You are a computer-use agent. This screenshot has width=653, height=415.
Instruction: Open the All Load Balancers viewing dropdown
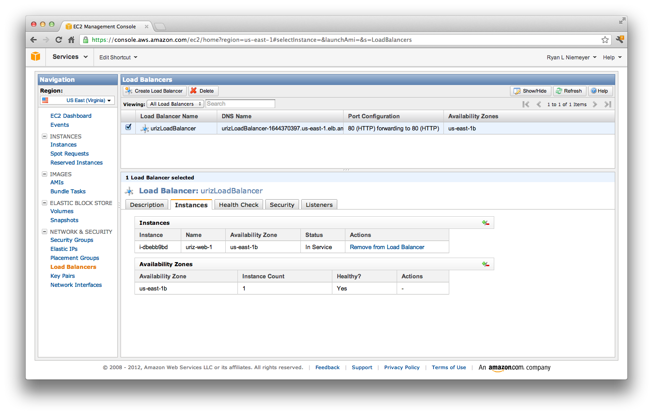(x=175, y=104)
